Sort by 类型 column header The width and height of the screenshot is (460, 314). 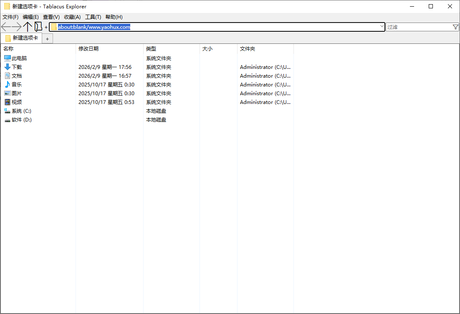coord(151,49)
